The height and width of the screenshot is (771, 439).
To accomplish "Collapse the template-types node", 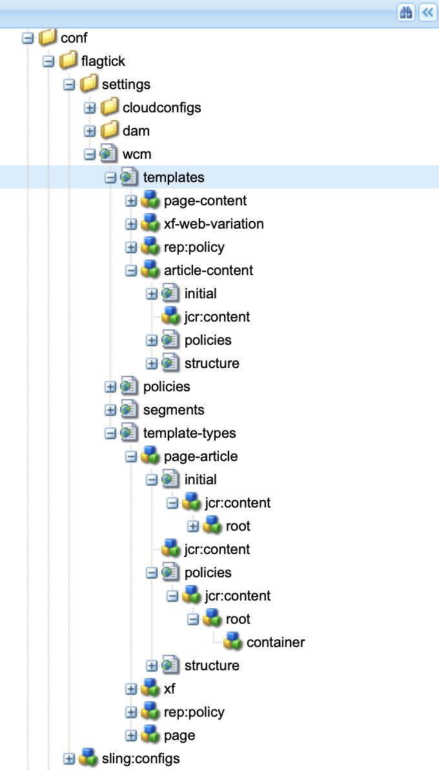I will click(x=111, y=433).
